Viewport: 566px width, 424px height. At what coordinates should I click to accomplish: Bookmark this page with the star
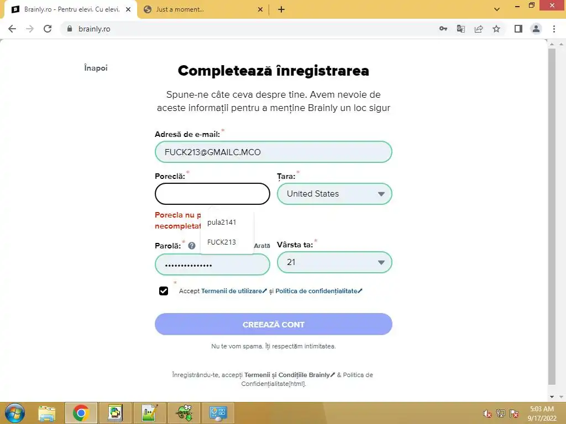point(496,29)
